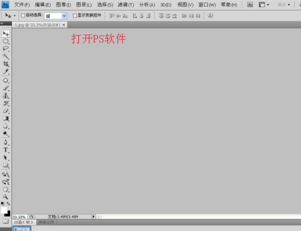
Task: Open the 图层(L) menu
Action: (84, 5)
